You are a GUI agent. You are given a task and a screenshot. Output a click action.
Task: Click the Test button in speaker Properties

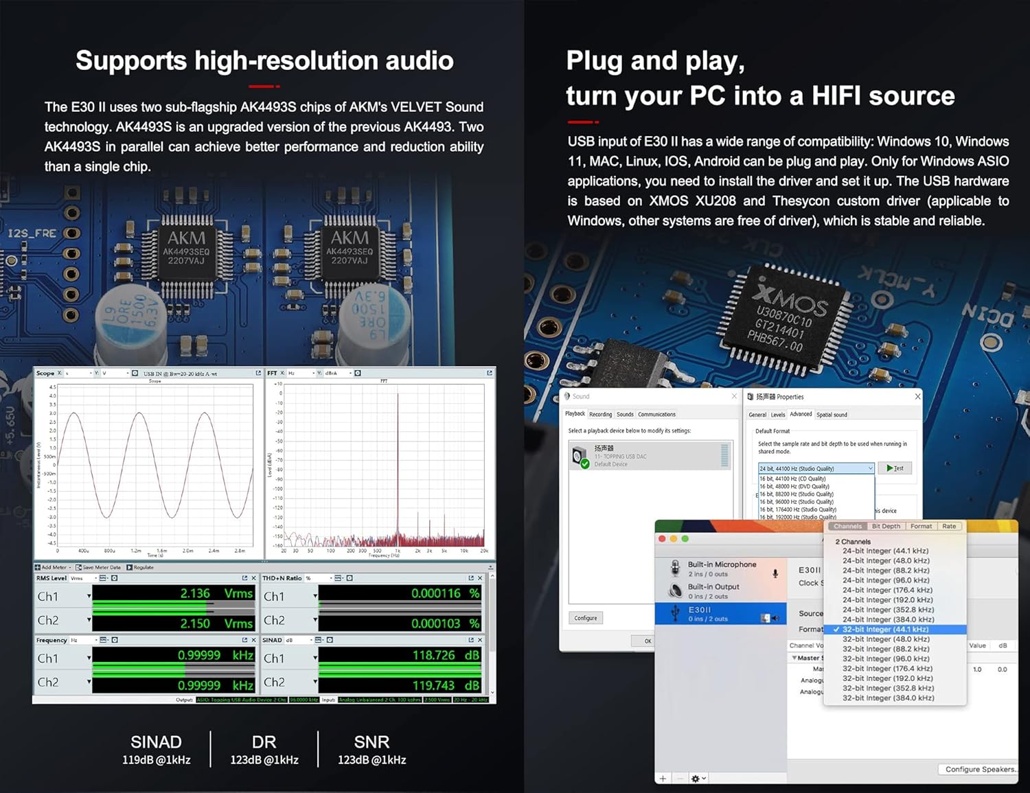click(895, 468)
